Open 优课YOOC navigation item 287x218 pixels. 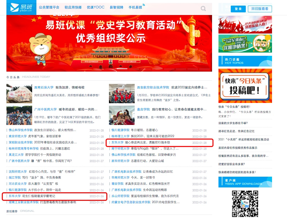(96, 8)
